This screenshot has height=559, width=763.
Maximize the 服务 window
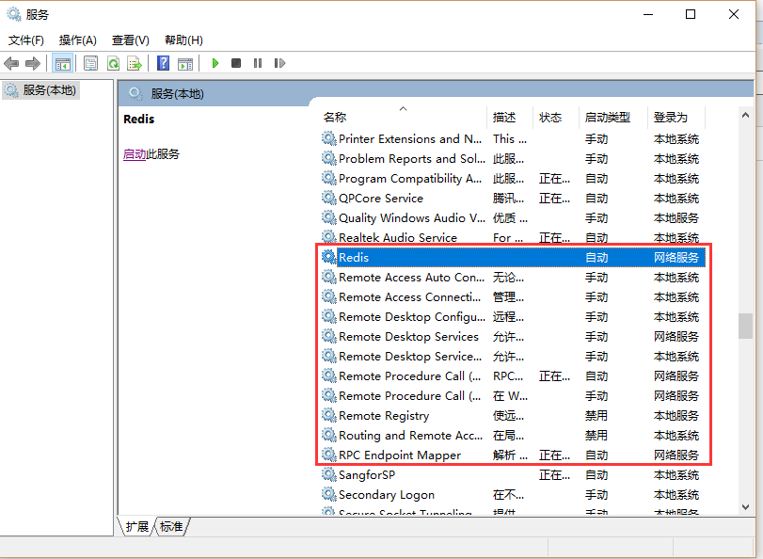point(690,15)
